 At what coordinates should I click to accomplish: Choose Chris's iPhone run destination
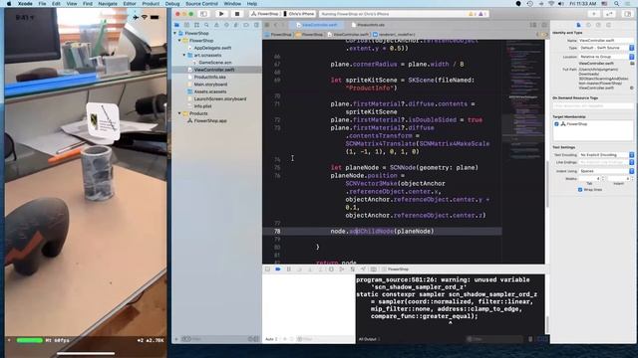(299, 14)
